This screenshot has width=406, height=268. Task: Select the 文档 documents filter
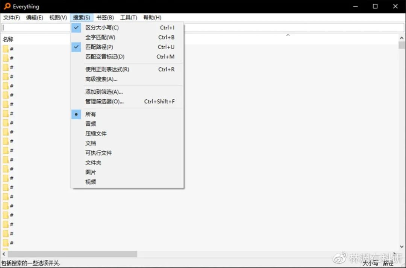(x=127, y=143)
